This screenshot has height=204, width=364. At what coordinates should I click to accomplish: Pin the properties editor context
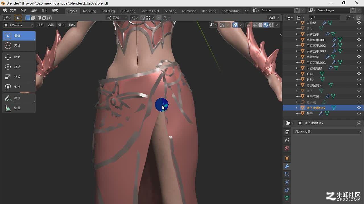(359, 123)
